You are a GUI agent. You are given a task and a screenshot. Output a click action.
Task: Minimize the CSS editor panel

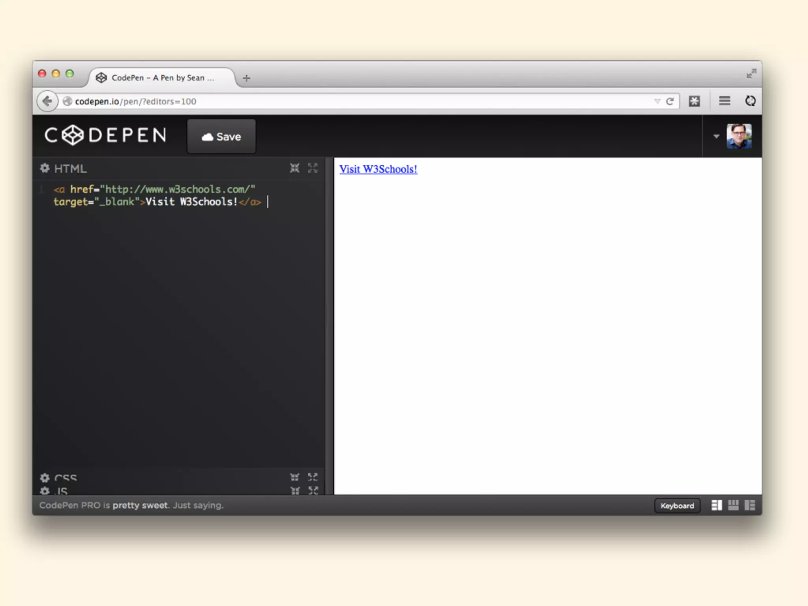click(x=295, y=477)
